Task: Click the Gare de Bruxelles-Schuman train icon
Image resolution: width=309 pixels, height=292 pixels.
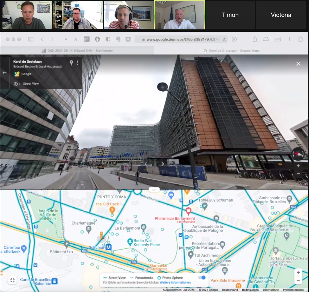Action: click(x=54, y=281)
